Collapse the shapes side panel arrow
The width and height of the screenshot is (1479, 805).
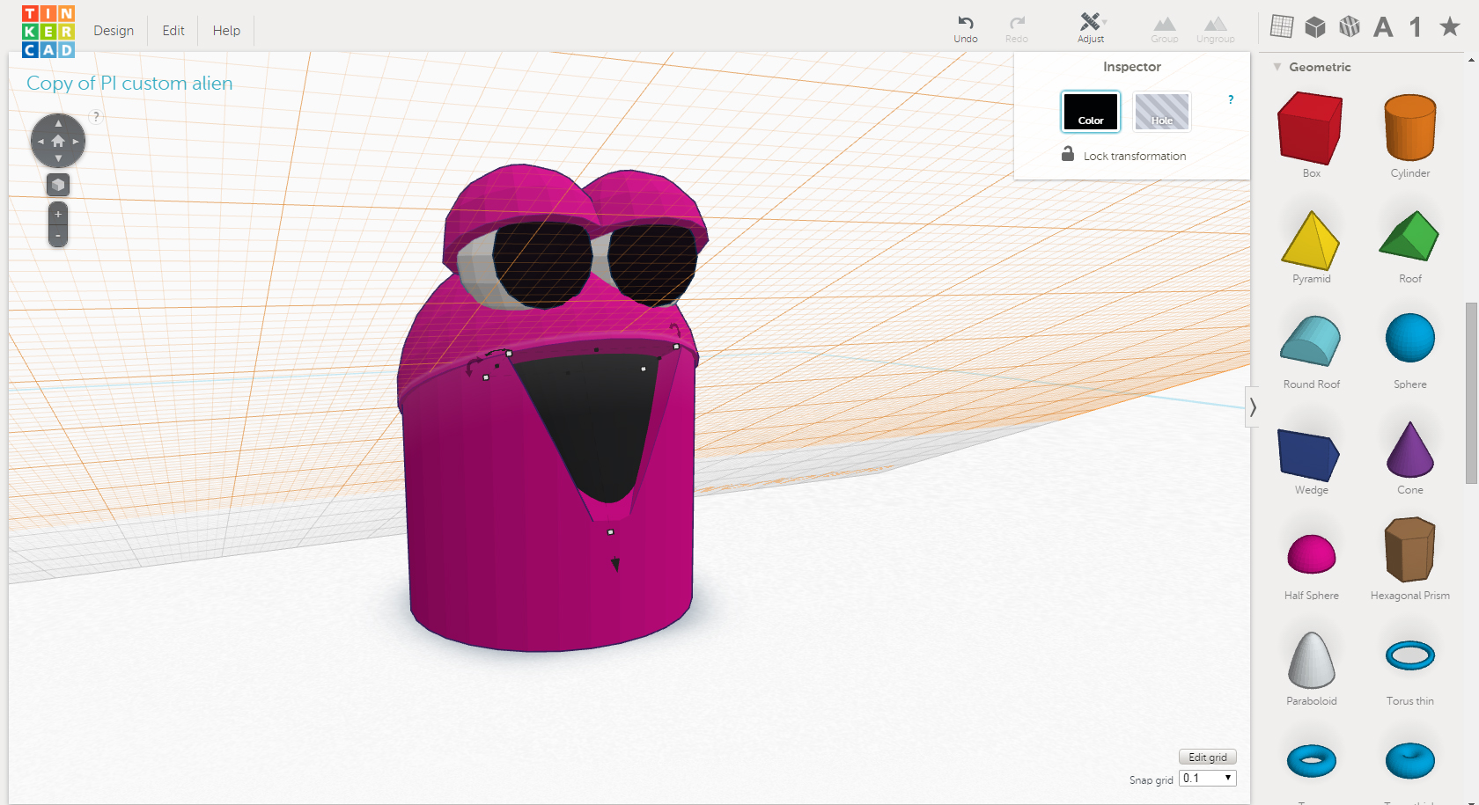(1252, 407)
